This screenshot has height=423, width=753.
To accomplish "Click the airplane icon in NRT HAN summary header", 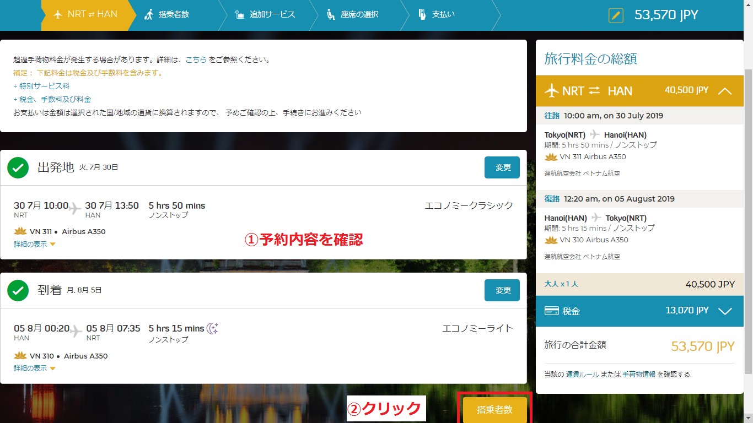I will [552, 91].
